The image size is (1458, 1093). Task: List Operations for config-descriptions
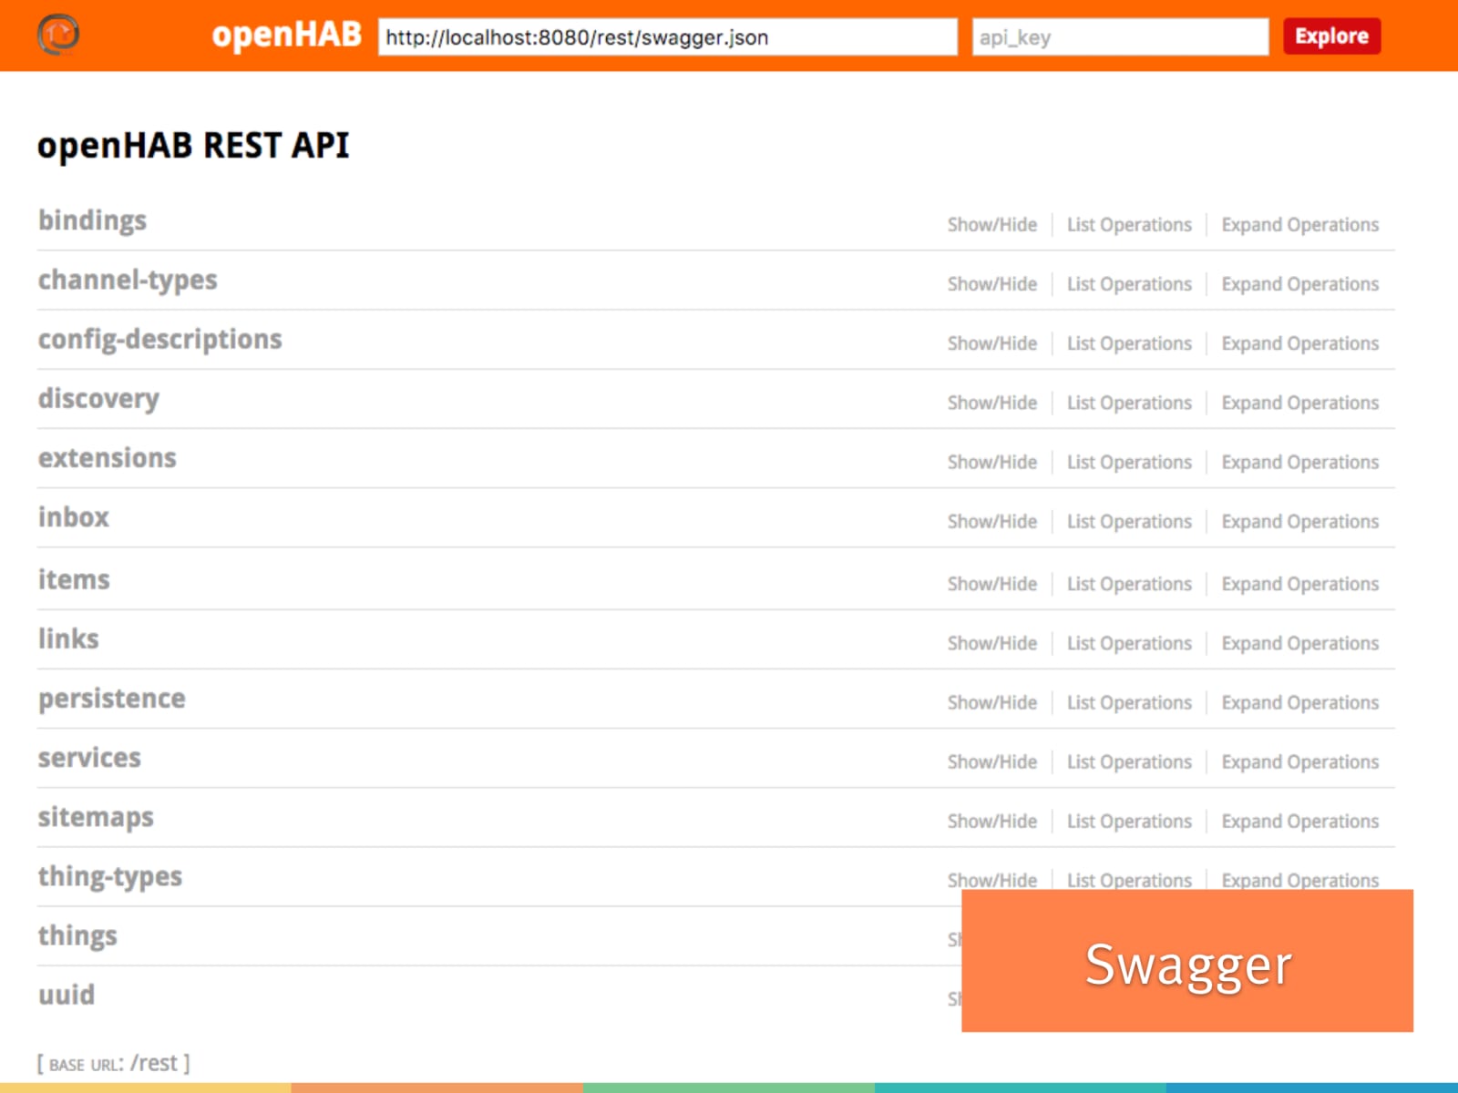1129,343
